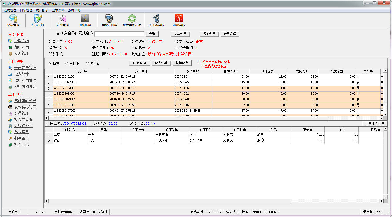Click member number or name input field

pyautogui.click(x=119, y=34)
